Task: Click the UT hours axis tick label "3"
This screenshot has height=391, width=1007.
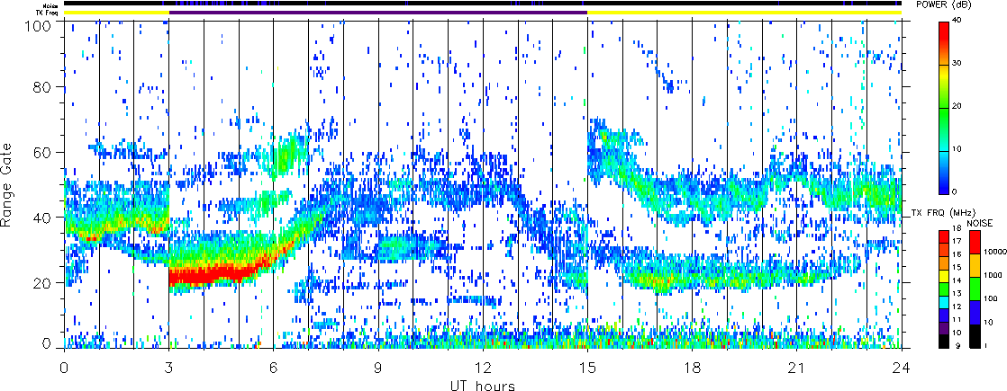Action: click(169, 366)
